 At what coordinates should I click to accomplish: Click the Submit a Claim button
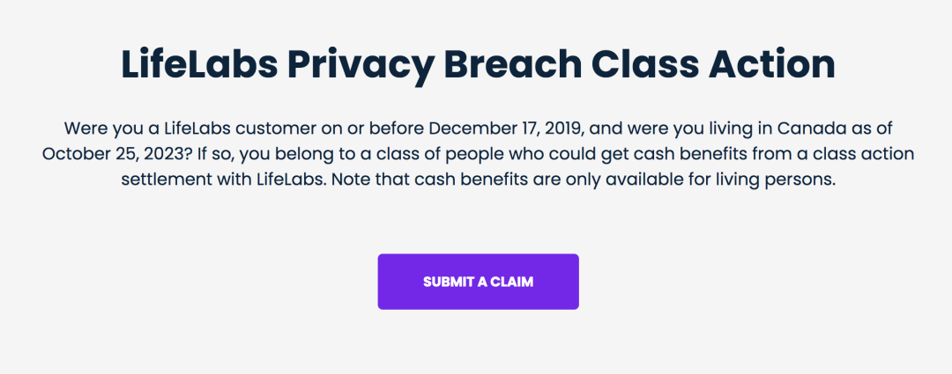pyautogui.click(x=478, y=282)
